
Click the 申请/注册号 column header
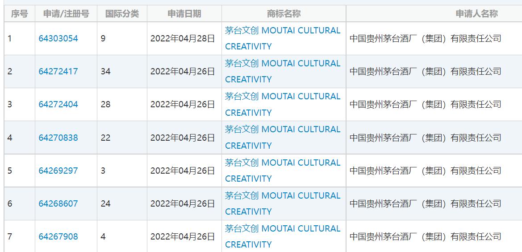tap(66, 14)
